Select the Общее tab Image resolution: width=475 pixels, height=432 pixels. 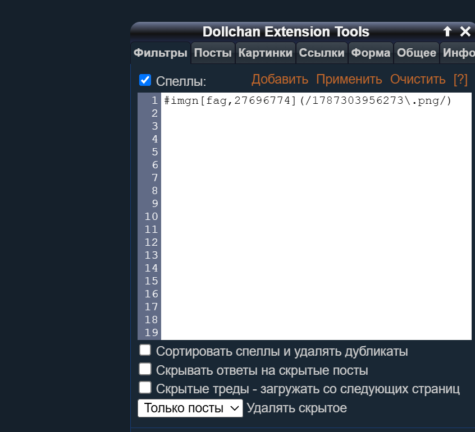[417, 53]
